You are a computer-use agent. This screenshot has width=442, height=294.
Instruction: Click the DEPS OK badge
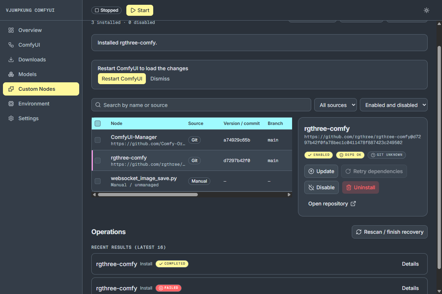pyautogui.click(x=350, y=155)
